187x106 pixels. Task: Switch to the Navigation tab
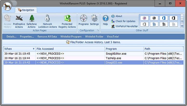[x=26, y=10]
